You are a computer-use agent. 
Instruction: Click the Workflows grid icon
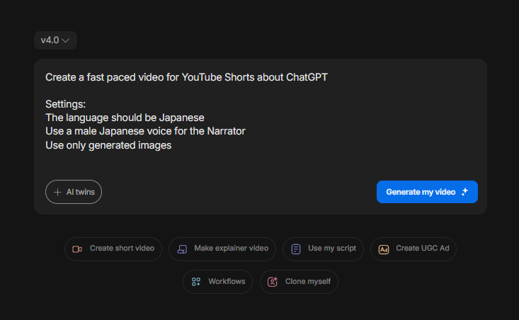[x=196, y=282]
